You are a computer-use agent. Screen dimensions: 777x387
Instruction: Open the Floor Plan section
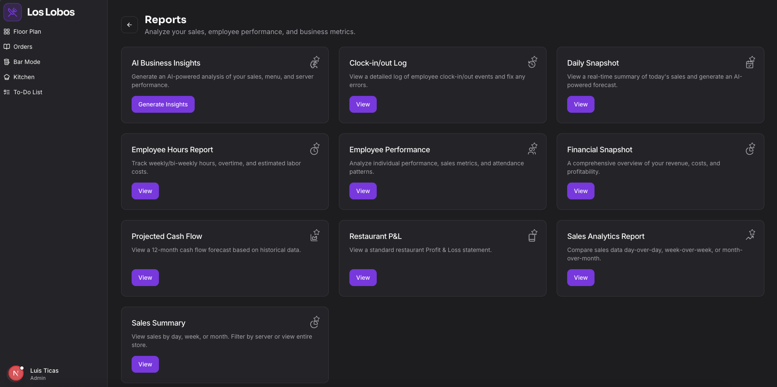[x=27, y=31]
